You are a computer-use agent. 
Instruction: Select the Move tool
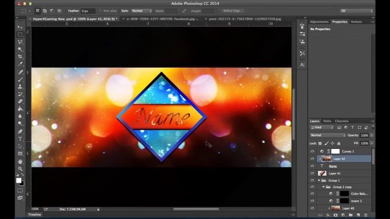(20, 27)
